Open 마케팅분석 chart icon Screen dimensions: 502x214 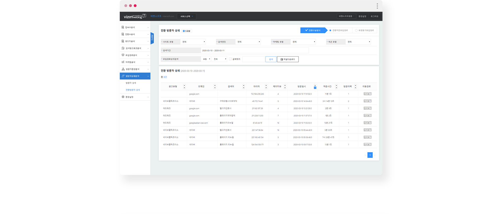(123, 62)
